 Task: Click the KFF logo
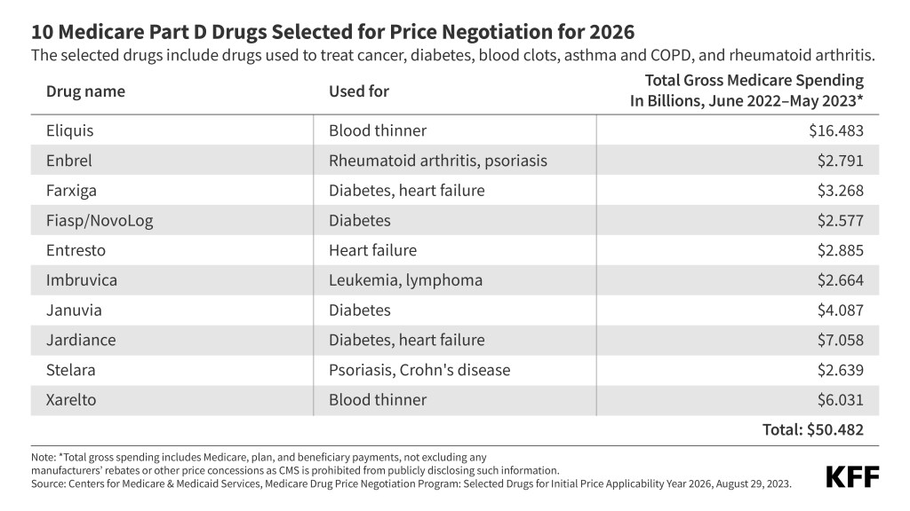click(x=852, y=476)
